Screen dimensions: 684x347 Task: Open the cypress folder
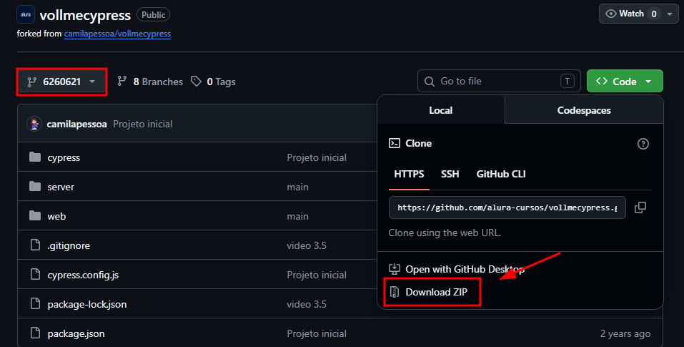[64, 157]
